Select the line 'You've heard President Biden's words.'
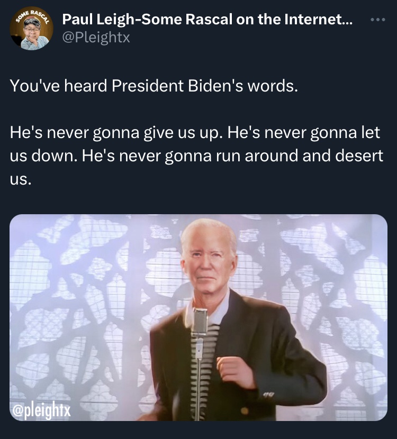 click(x=154, y=85)
